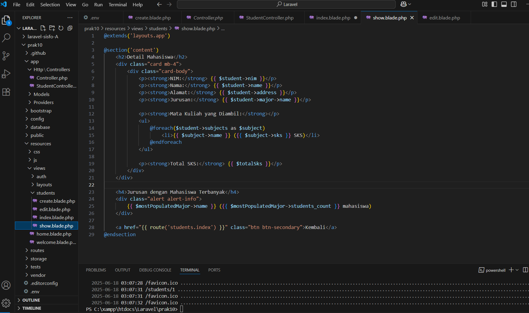Open Run and Debug view

click(6, 74)
